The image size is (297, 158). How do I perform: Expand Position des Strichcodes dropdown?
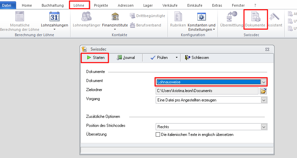click(x=264, y=127)
